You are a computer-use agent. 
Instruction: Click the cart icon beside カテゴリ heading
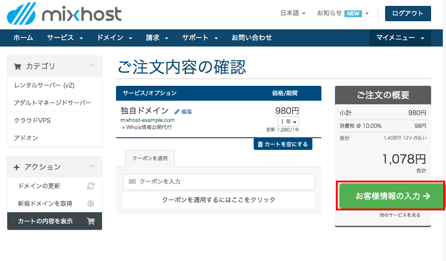[x=17, y=66]
